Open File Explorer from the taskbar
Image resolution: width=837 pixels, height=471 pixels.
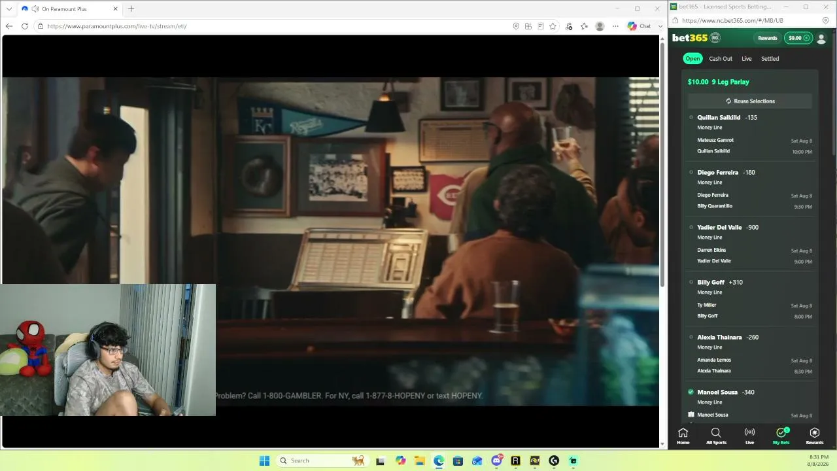click(419, 461)
